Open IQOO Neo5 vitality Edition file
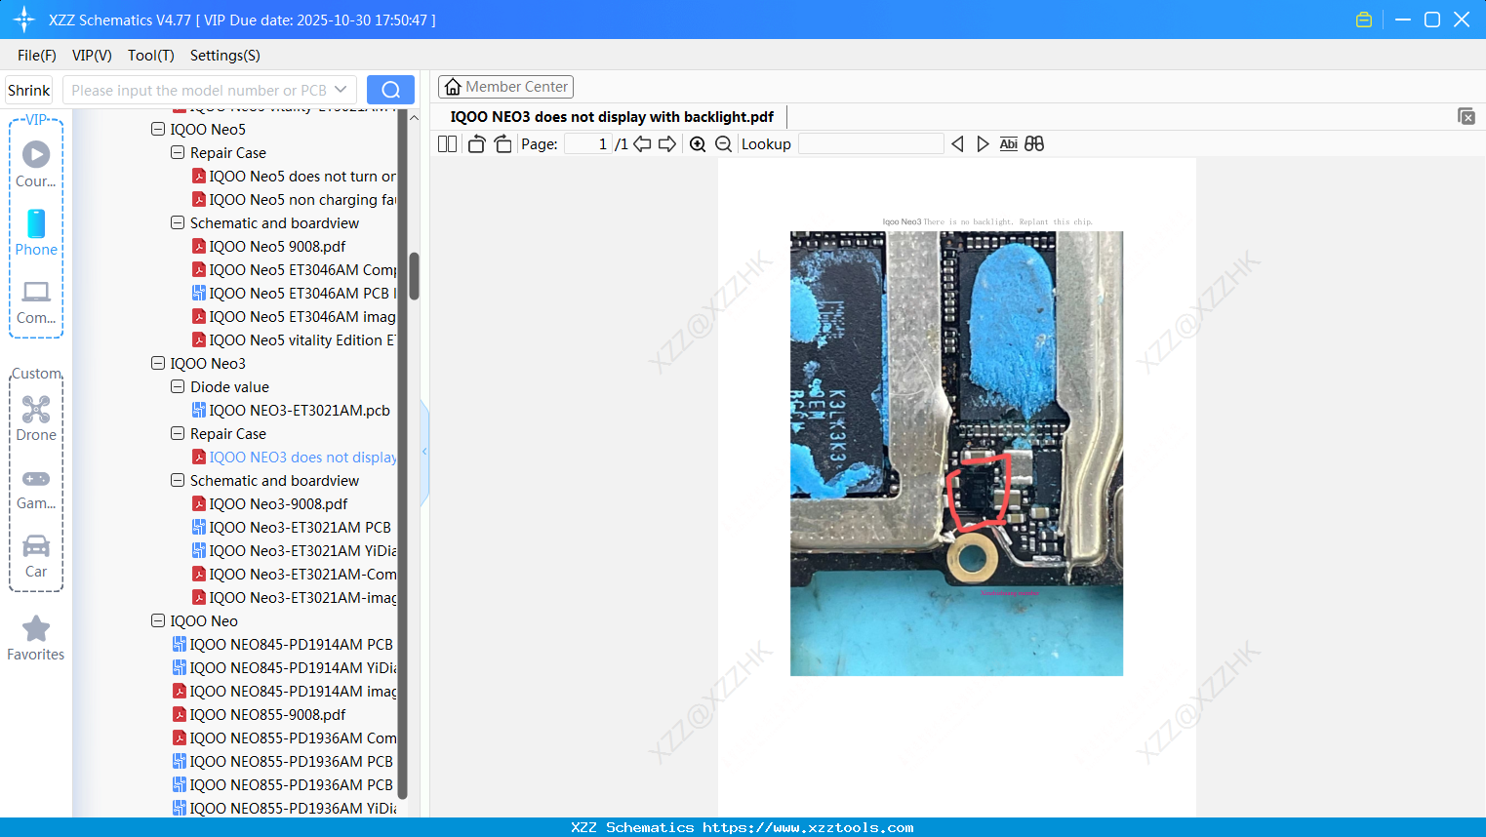Image resolution: width=1486 pixels, height=837 pixels. pyautogui.click(x=294, y=339)
